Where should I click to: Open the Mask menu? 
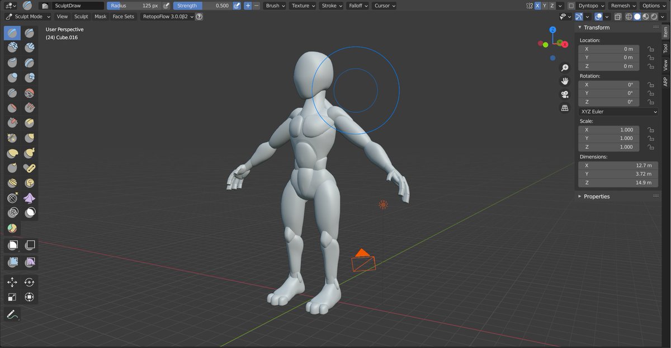(101, 17)
